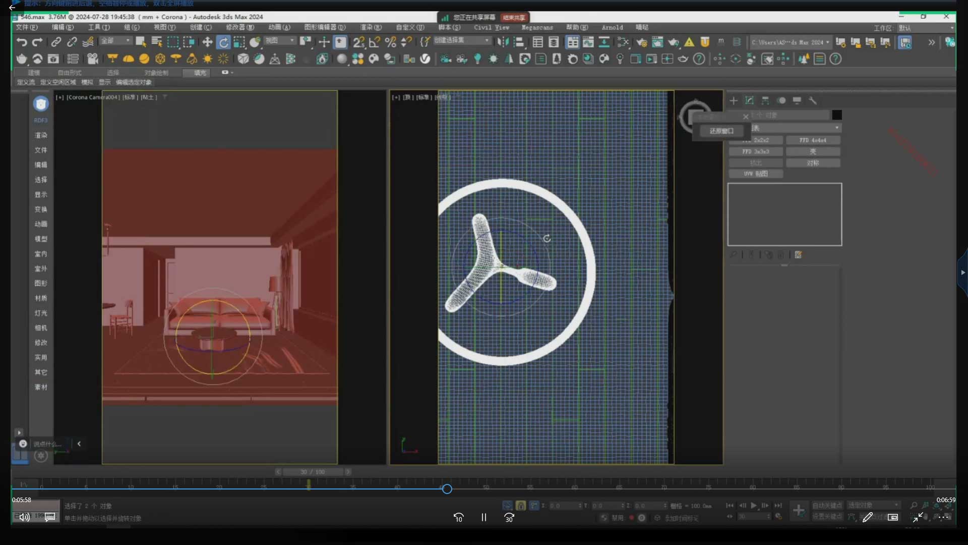Open the 渲染(R) menu
The height and width of the screenshot is (545, 968).
pos(371,27)
